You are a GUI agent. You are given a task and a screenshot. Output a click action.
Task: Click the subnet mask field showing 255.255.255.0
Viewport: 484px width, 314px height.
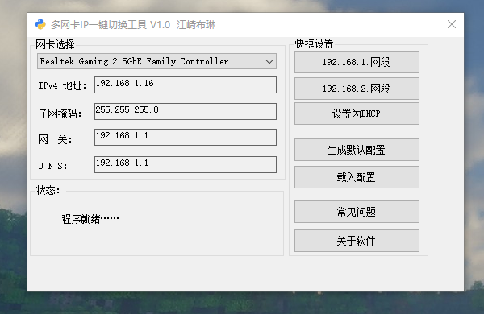(x=186, y=111)
